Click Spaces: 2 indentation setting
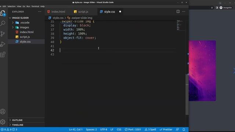This screenshot has height=132, width=235. pyautogui.click(x=91, y=129)
